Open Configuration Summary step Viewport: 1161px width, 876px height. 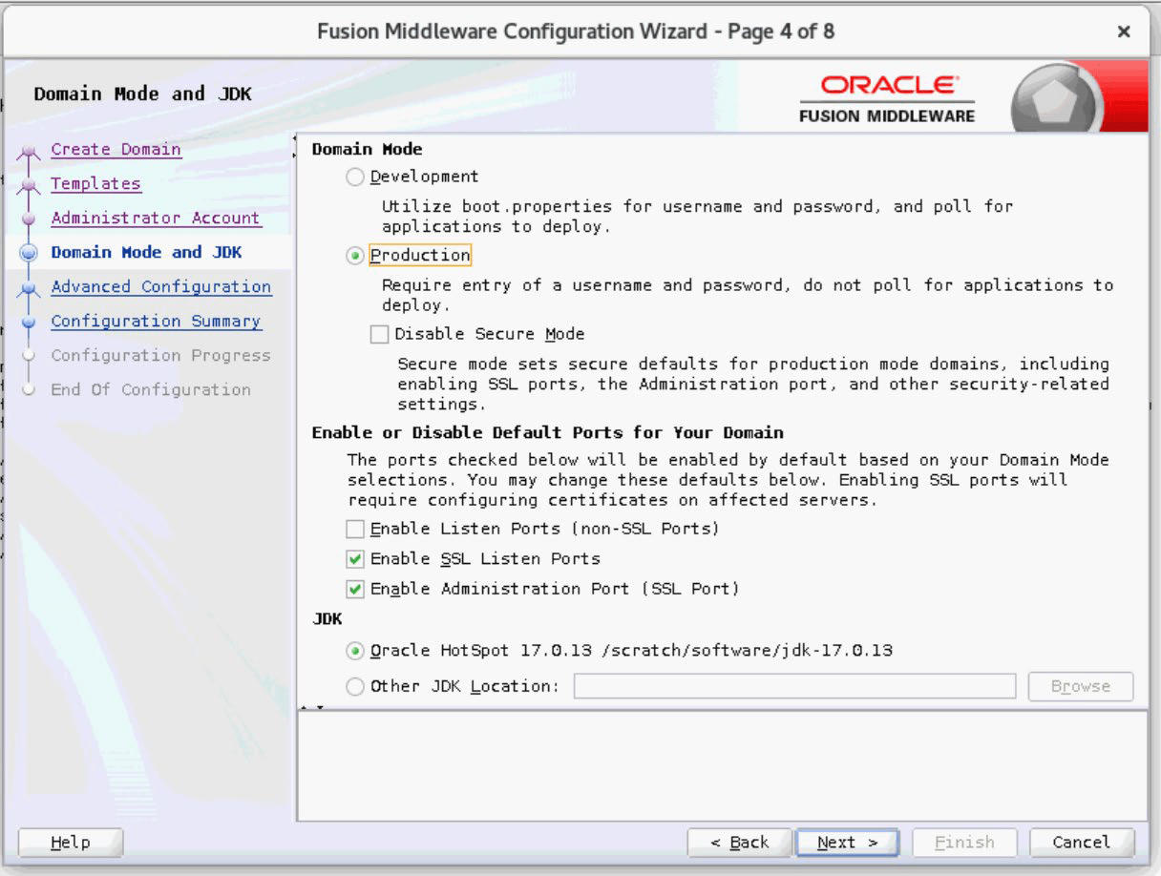point(156,322)
